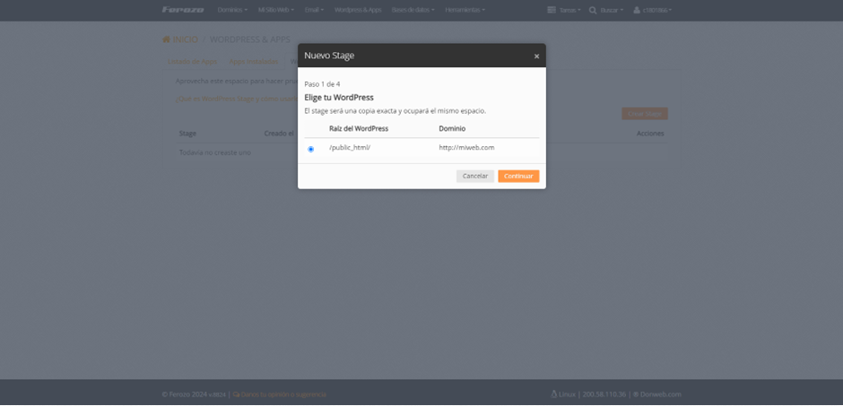The height and width of the screenshot is (406, 843).
Task: Expand the Bases de datos menu
Action: pyautogui.click(x=413, y=10)
